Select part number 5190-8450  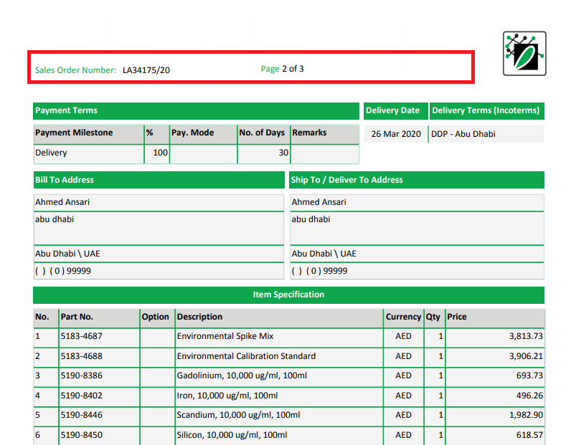coord(82,435)
